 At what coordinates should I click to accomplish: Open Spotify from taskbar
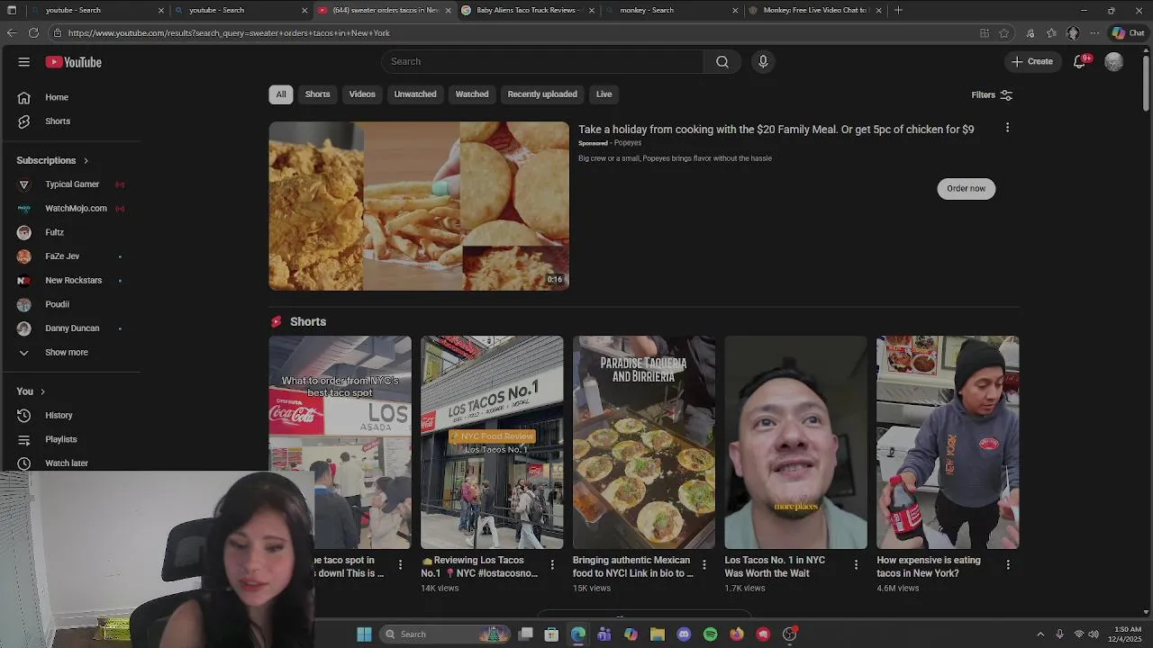[x=710, y=634]
